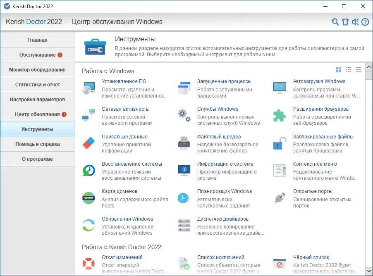Open the Список исключений link
The image size is (373, 276).
[220, 257]
